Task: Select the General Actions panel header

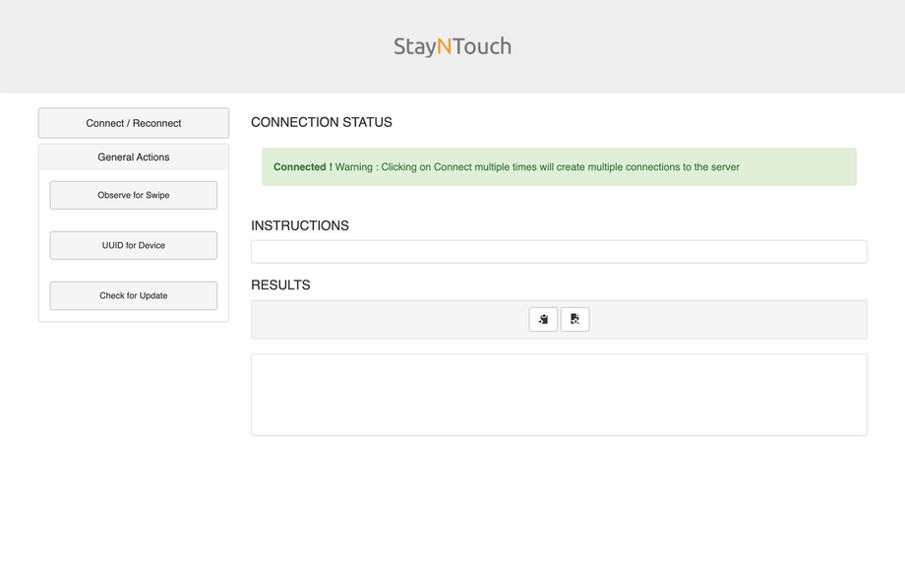Action: point(134,158)
